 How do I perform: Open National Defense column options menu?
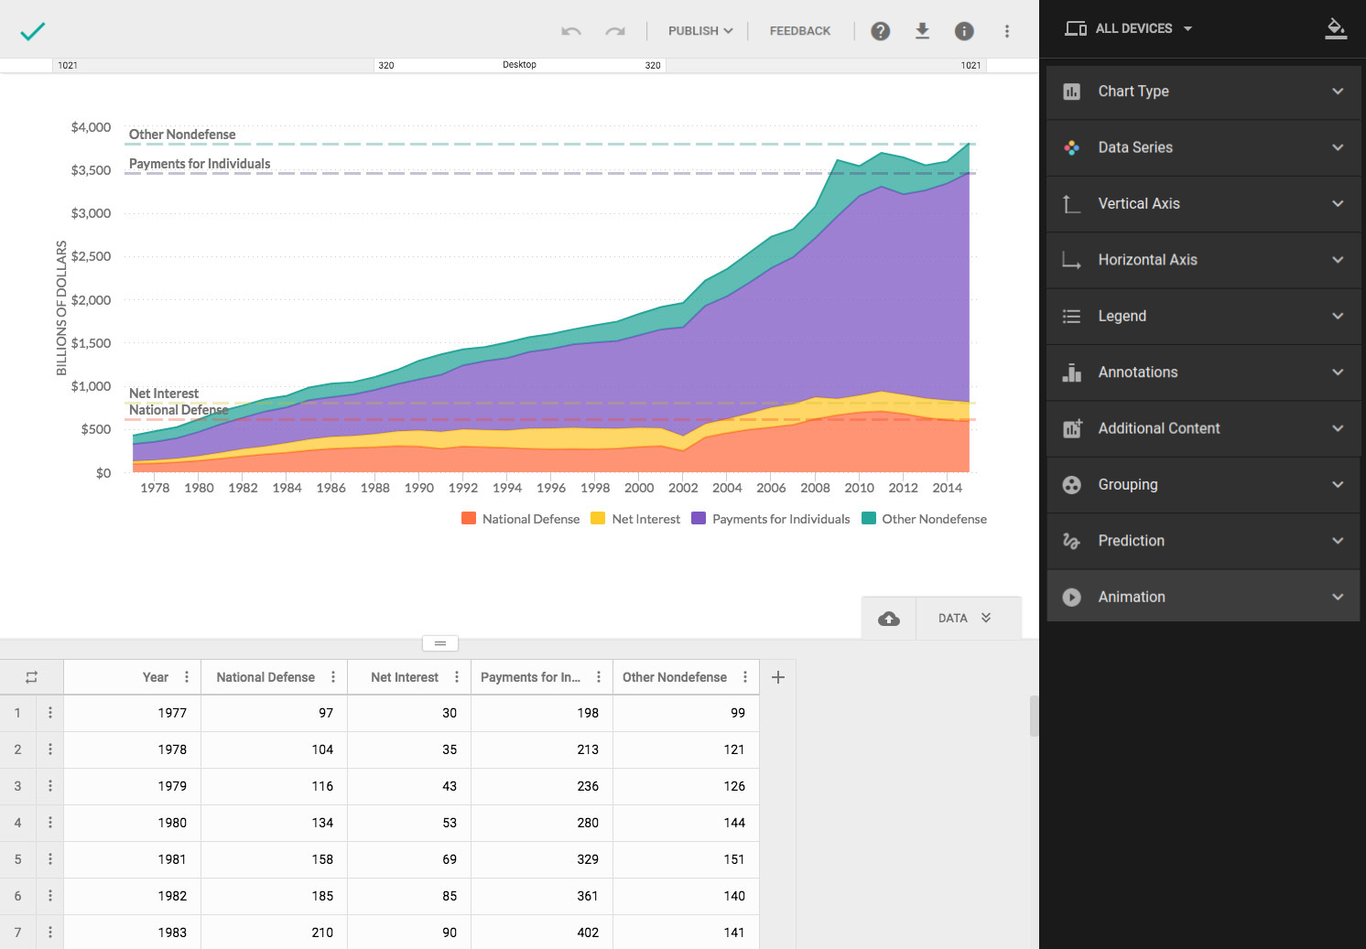tap(333, 677)
